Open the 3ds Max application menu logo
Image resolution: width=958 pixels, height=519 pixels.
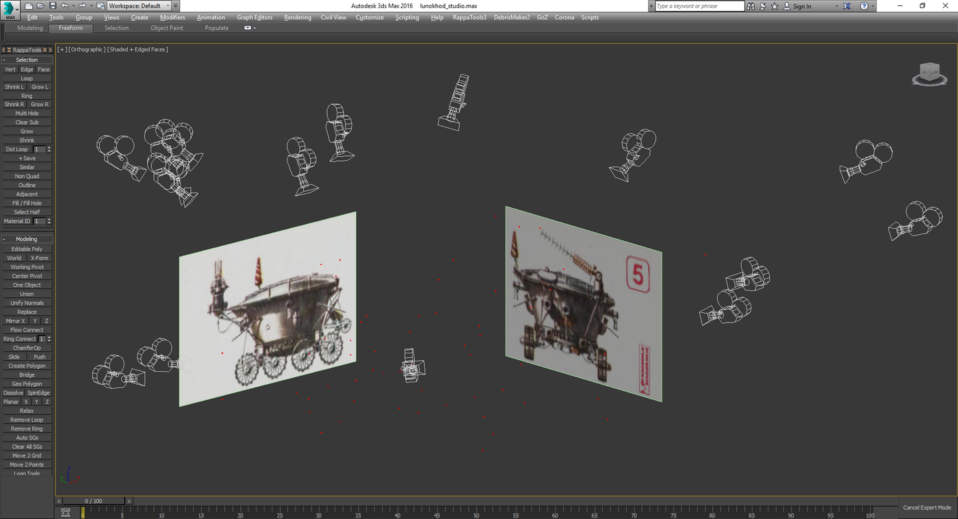(10, 10)
